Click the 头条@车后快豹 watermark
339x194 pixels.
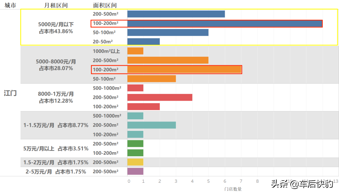coord(302,184)
